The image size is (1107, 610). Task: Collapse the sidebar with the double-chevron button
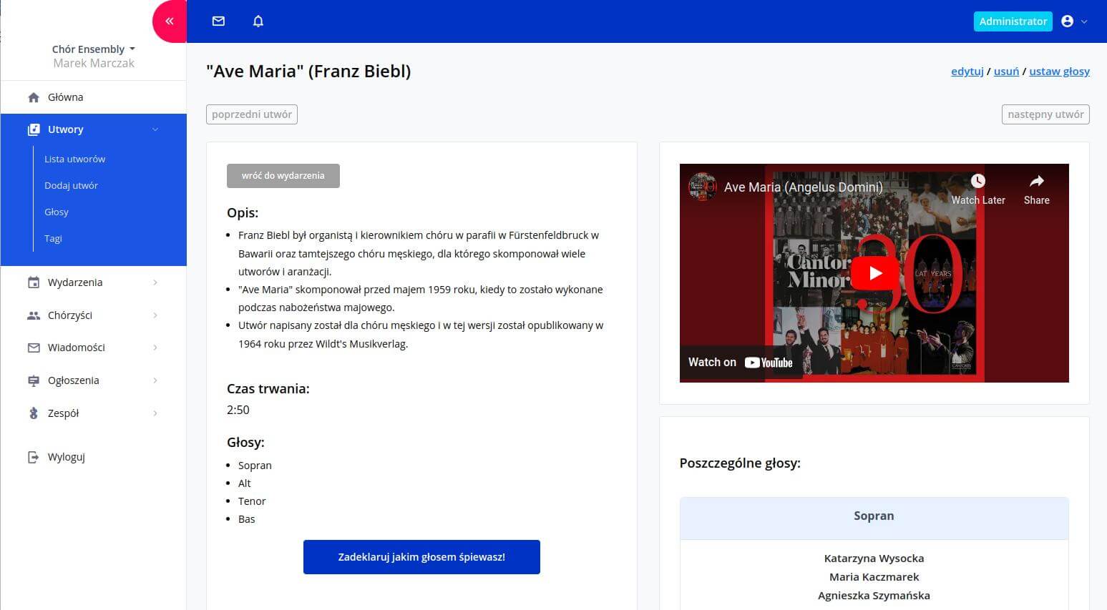point(170,21)
